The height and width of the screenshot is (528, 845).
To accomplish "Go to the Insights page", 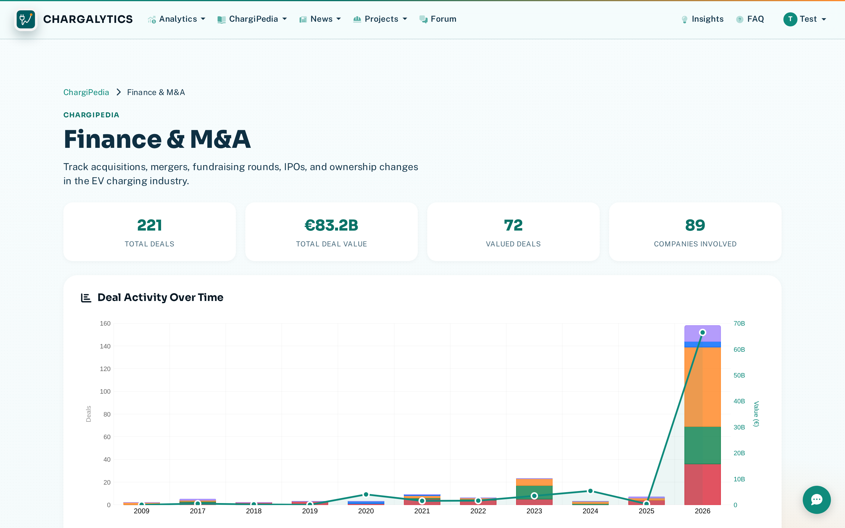I will [702, 19].
